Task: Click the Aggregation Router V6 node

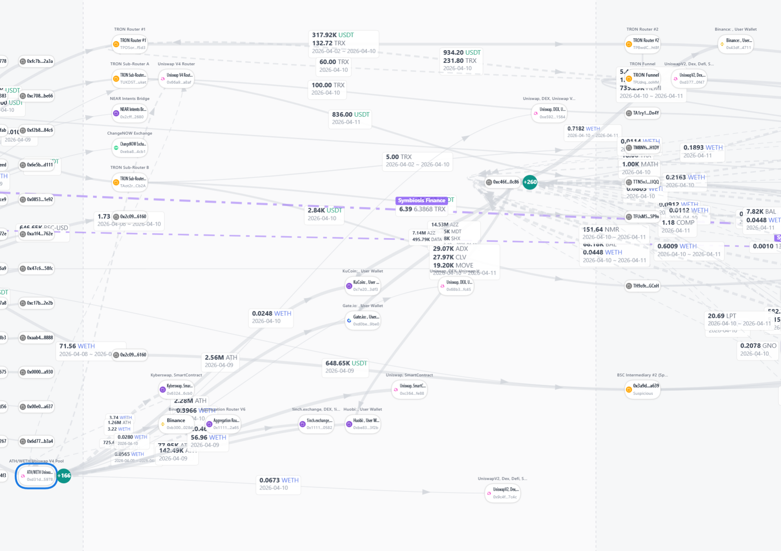Action: click(x=223, y=424)
